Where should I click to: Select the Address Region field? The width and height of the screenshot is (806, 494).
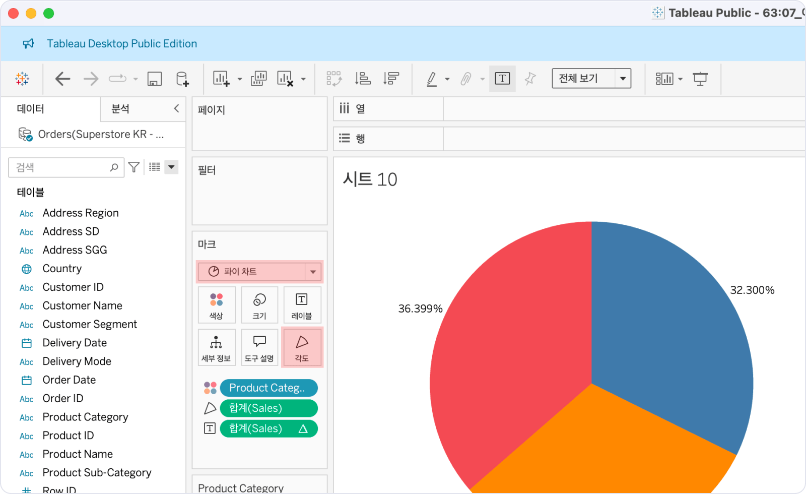[x=81, y=213]
